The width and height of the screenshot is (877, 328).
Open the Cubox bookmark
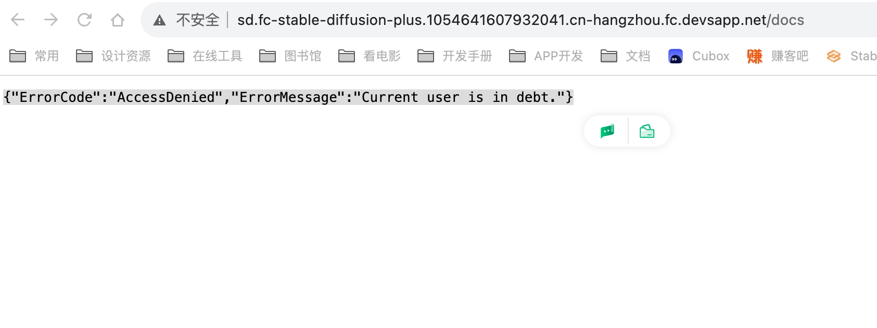(699, 56)
